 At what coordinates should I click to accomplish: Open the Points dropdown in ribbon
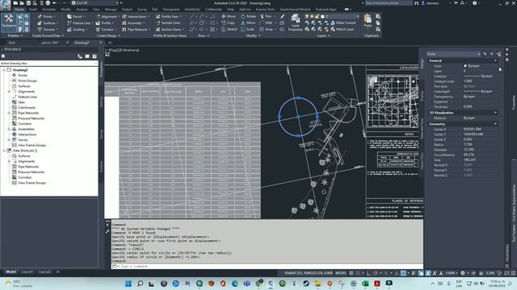[47, 16]
